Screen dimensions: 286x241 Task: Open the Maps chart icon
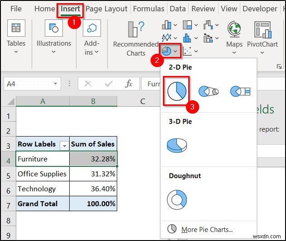(x=234, y=29)
